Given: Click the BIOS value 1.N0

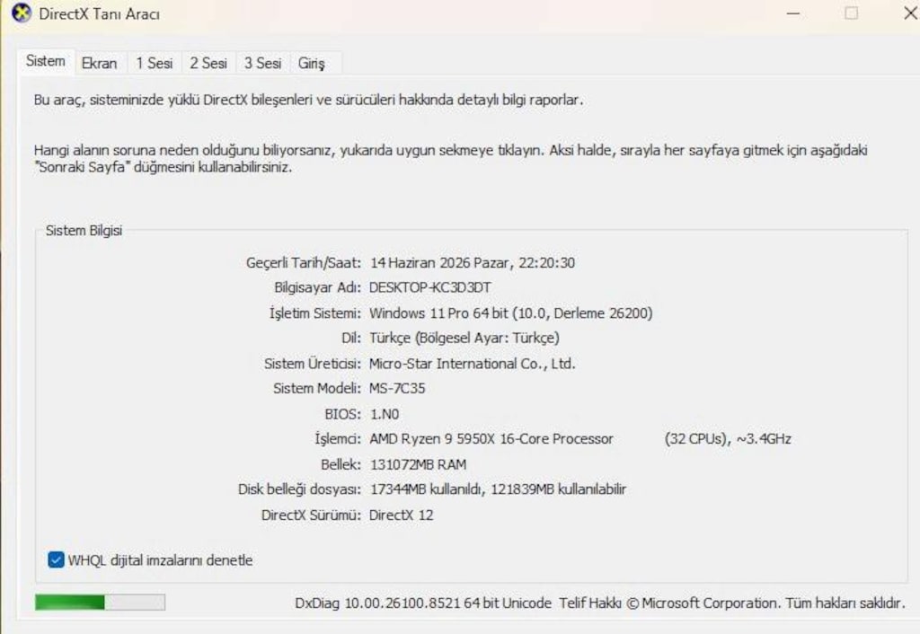Looking at the screenshot, I should pyautogui.click(x=385, y=414).
